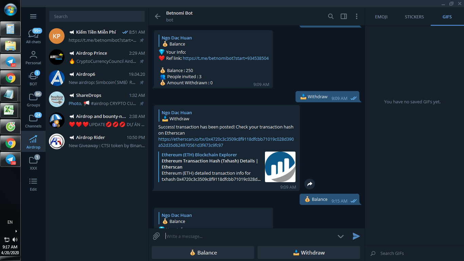Expand the hidden system tray icons
This screenshot has height=261, width=464.
tap(16, 231)
